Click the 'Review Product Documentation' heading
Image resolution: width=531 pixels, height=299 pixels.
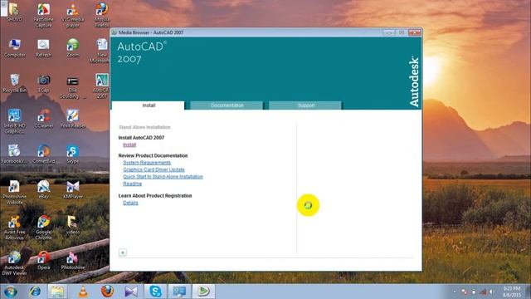click(153, 155)
